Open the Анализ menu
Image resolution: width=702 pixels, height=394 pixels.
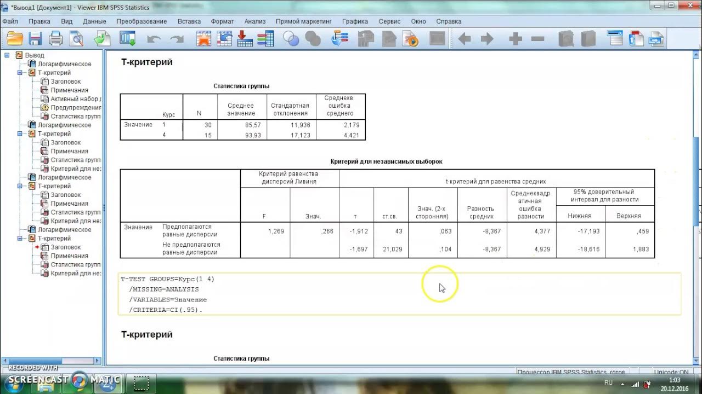pyautogui.click(x=255, y=21)
